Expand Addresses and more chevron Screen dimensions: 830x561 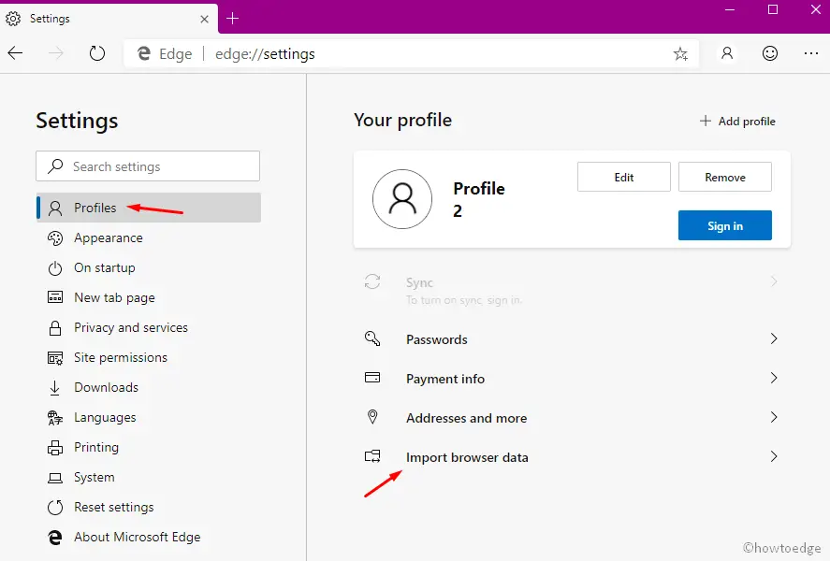774,418
